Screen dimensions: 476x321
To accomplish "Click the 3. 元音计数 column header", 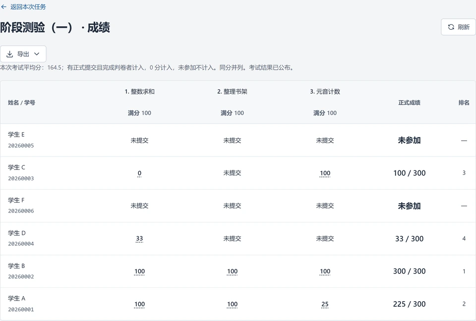I will 325,92.
